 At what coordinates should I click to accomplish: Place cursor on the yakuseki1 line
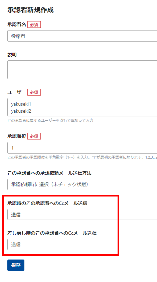pyautogui.click(x=21, y=104)
